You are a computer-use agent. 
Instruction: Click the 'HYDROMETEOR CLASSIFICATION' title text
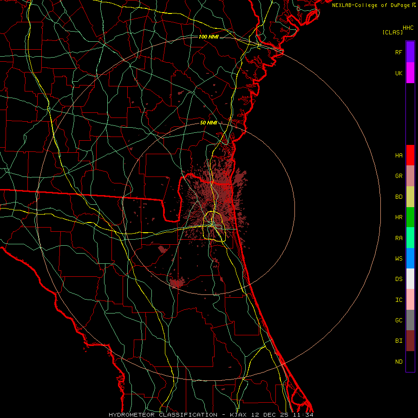(163, 415)
